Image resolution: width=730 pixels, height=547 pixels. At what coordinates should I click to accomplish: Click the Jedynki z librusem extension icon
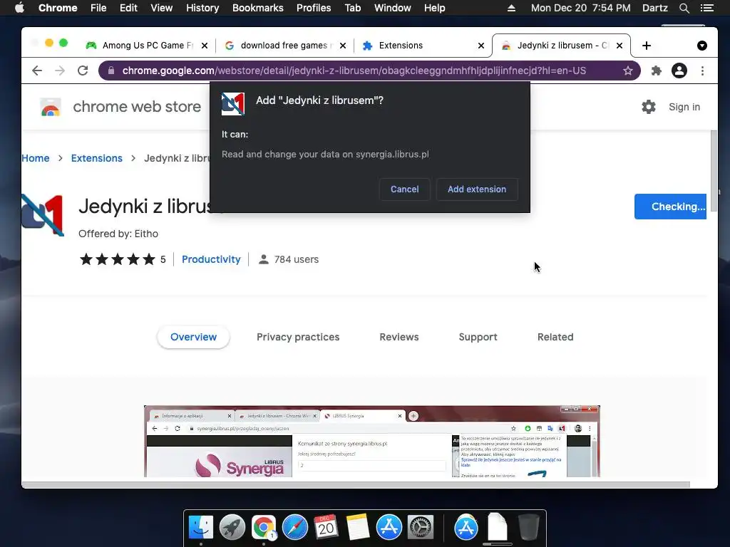tap(42, 215)
